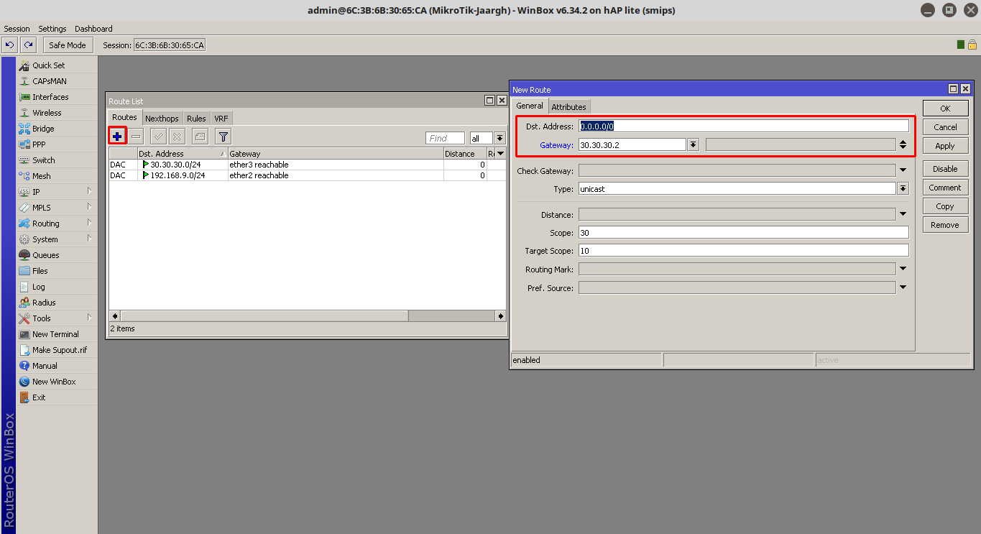Select the disable X icon in Route List
981x534 pixels.
tap(177, 136)
